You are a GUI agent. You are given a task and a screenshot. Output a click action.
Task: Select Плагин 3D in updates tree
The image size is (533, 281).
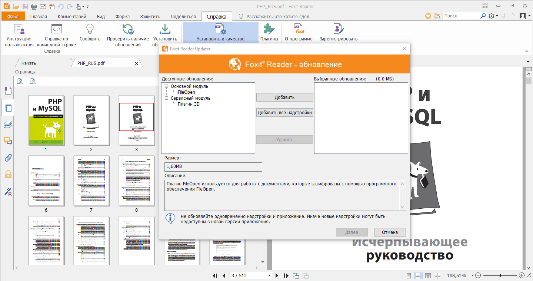[189, 104]
